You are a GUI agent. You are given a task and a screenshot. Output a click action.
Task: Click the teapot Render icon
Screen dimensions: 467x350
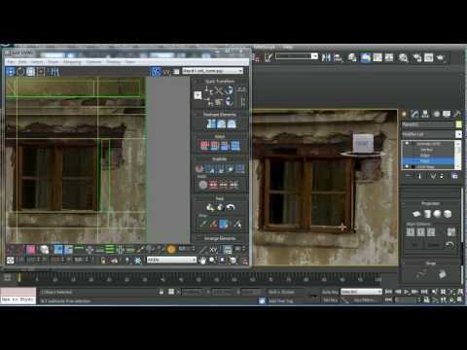pos(441,57)
